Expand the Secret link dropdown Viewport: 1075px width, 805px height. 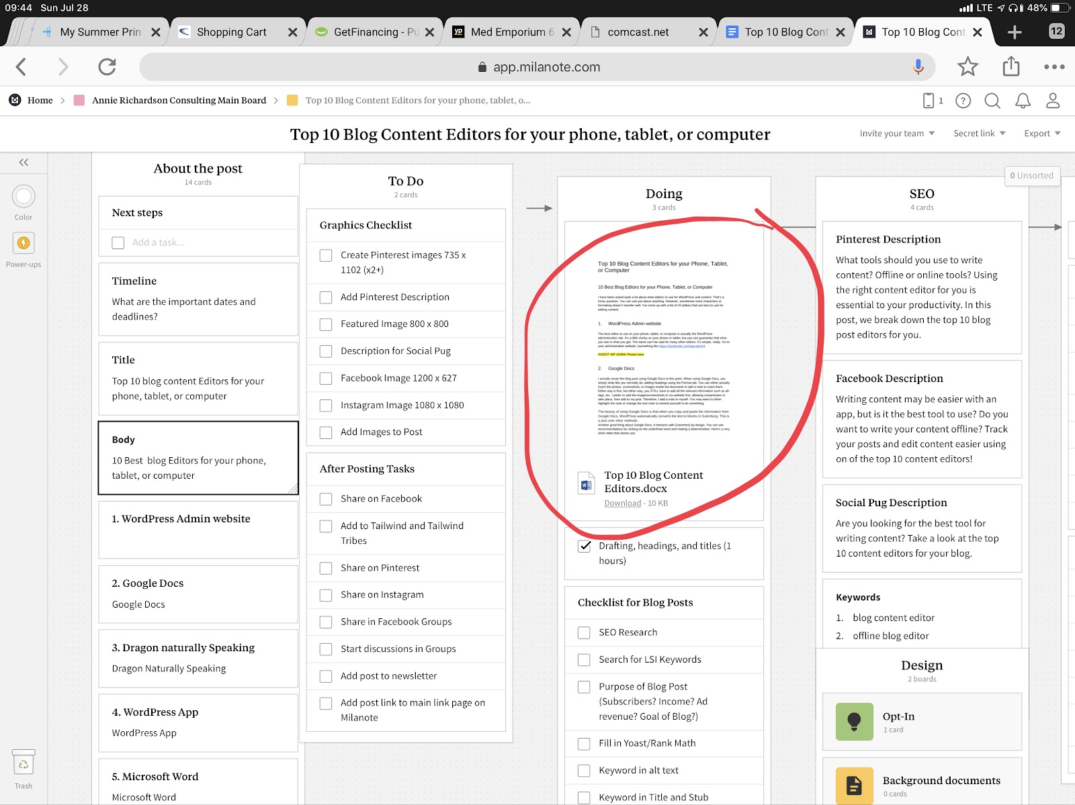tap(980, 133)
